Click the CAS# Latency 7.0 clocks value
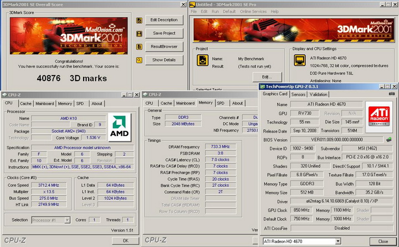 point(221,160)
